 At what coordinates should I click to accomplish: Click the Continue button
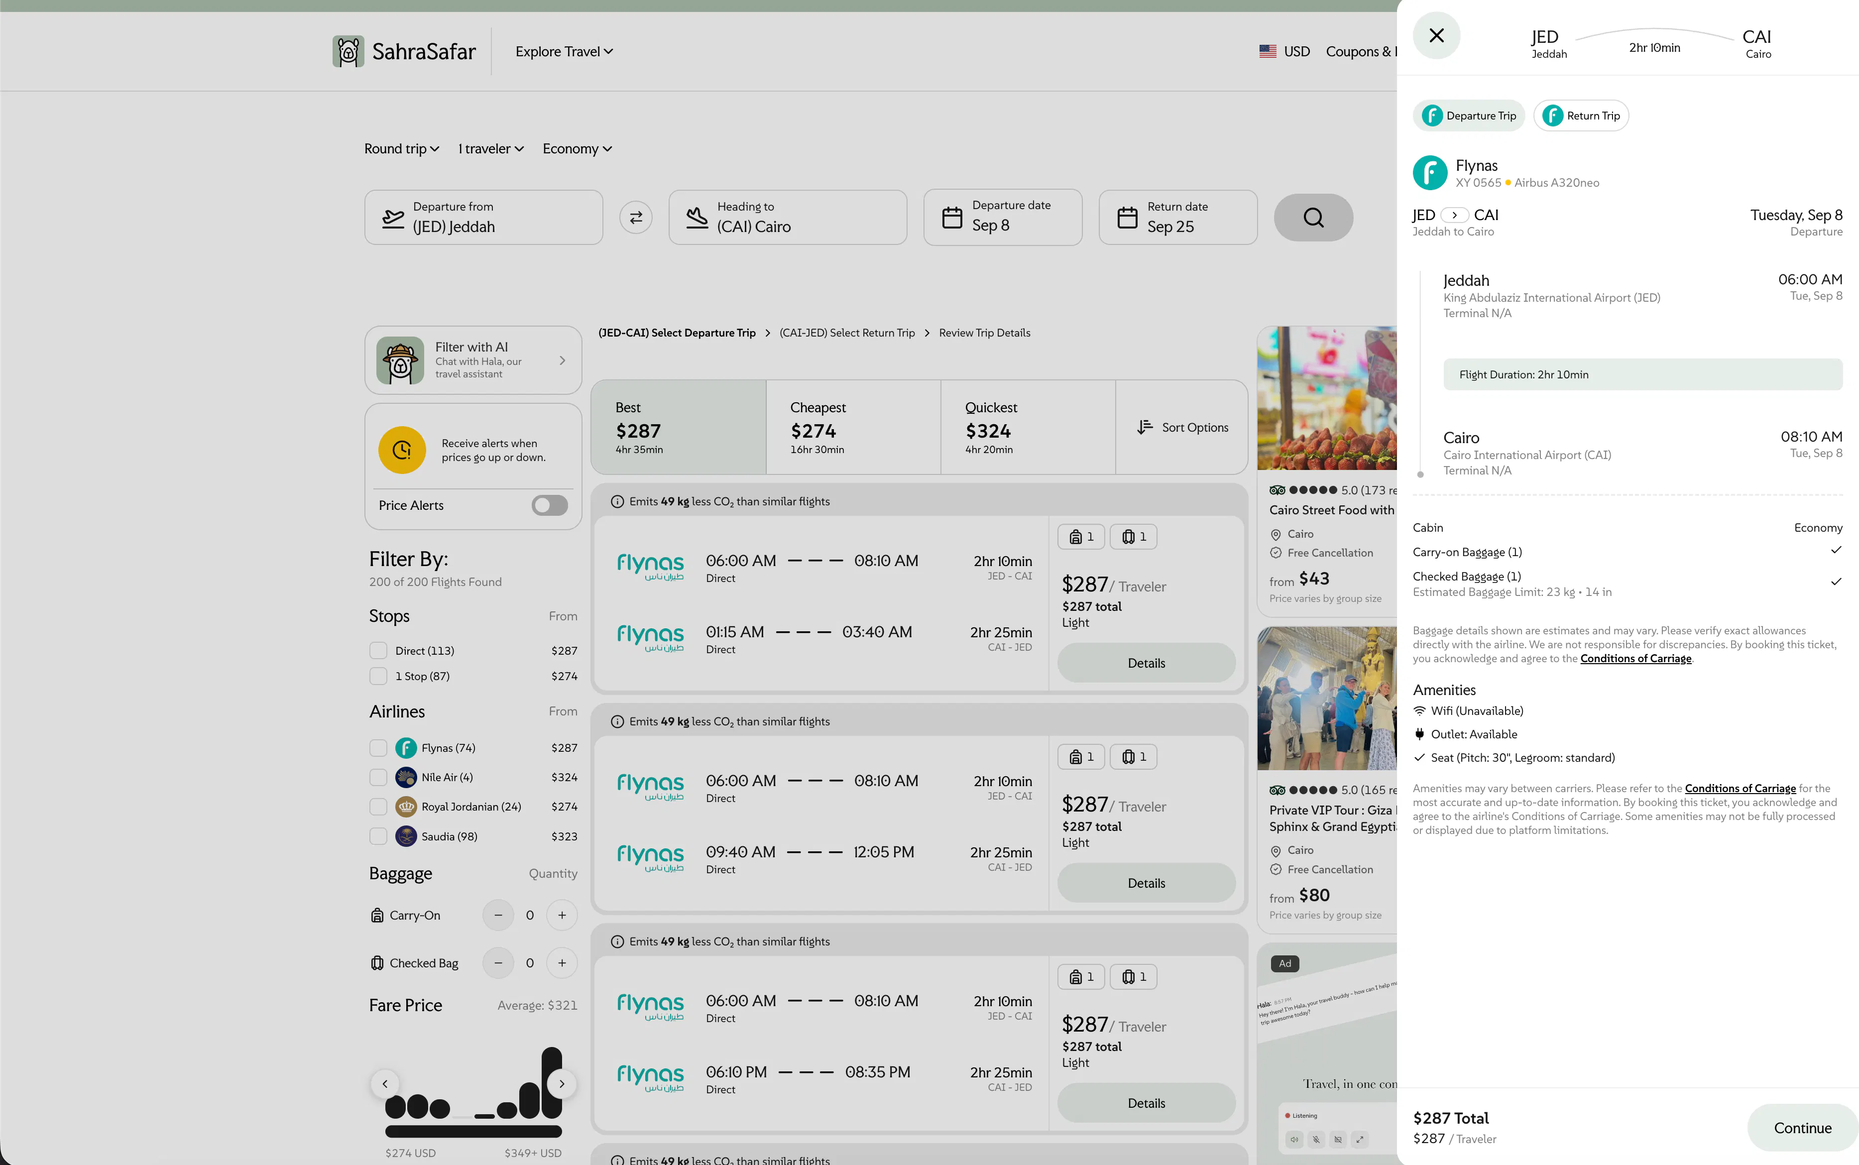click(x=1802, y=1127)
